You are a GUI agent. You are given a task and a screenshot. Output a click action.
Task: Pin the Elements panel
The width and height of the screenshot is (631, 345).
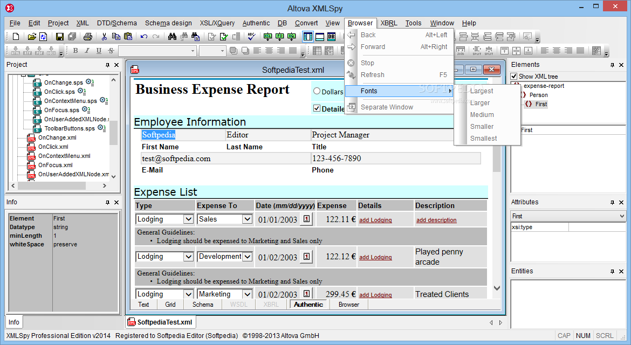click(612, 65)
